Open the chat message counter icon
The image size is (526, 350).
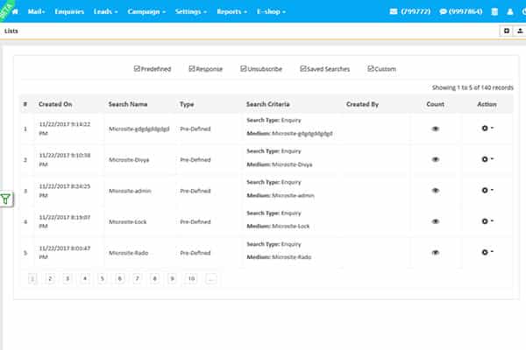point(444,12)
